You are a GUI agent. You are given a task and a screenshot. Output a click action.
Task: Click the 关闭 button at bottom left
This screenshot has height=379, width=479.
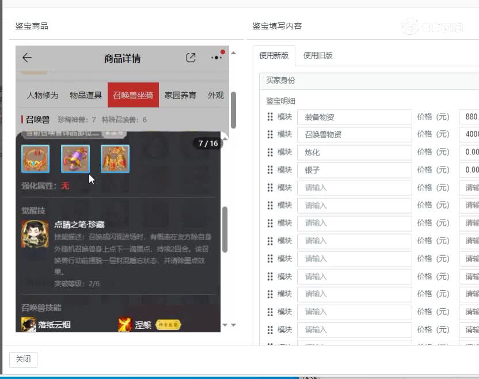pos(23,358)
